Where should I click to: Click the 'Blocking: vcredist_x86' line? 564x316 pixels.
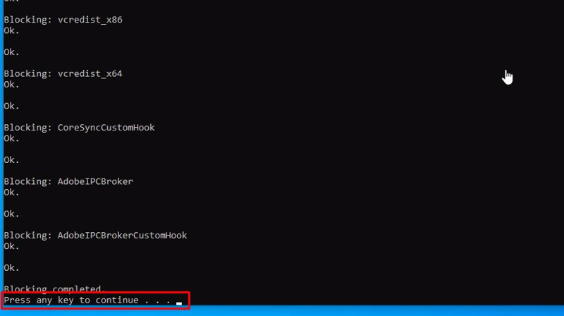point(63,20)
